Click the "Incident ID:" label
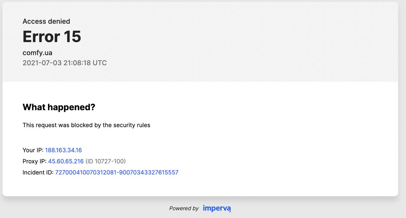The width and height of the screenshot is (406, 218). [38, 172]
